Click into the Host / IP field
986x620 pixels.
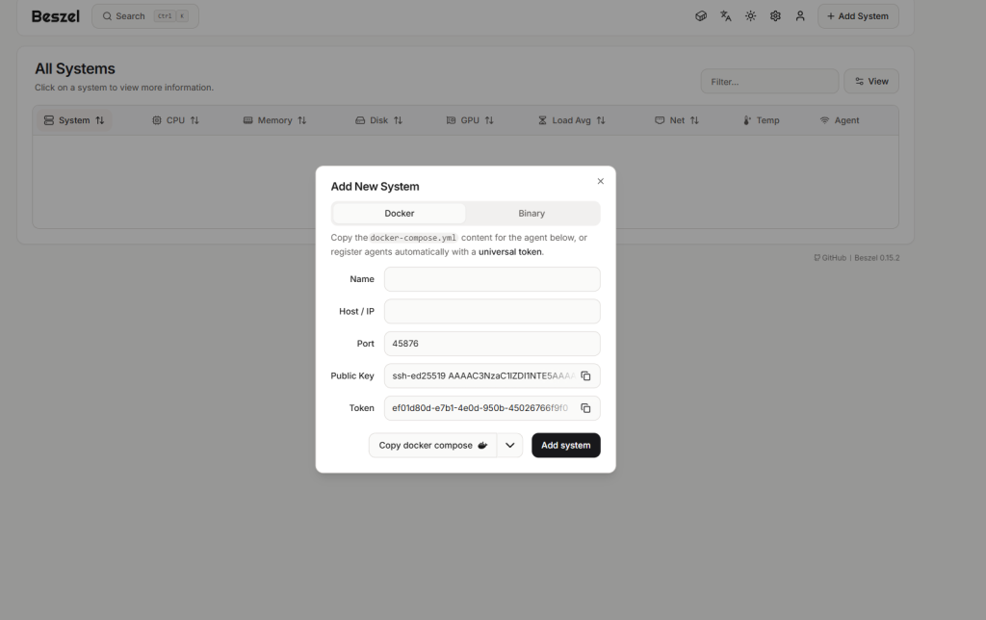(491, 312)
